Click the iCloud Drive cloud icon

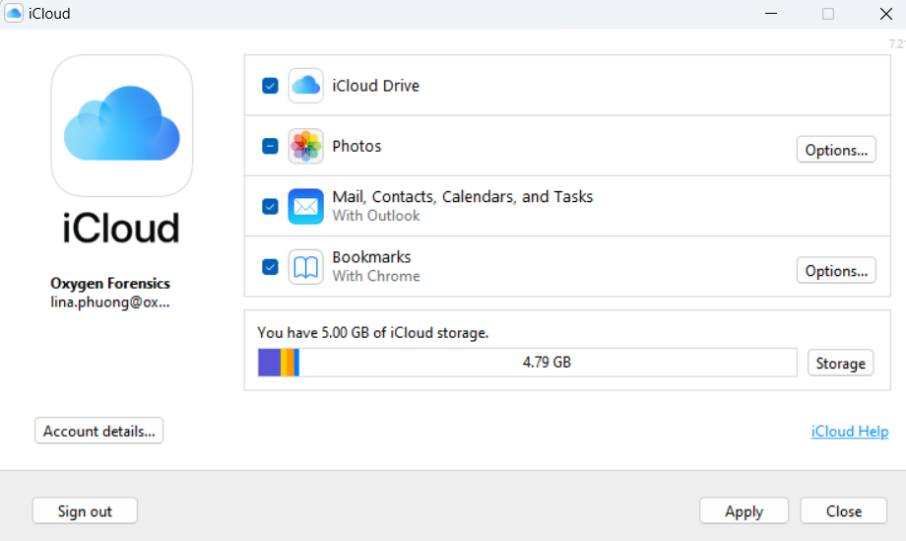305,86
